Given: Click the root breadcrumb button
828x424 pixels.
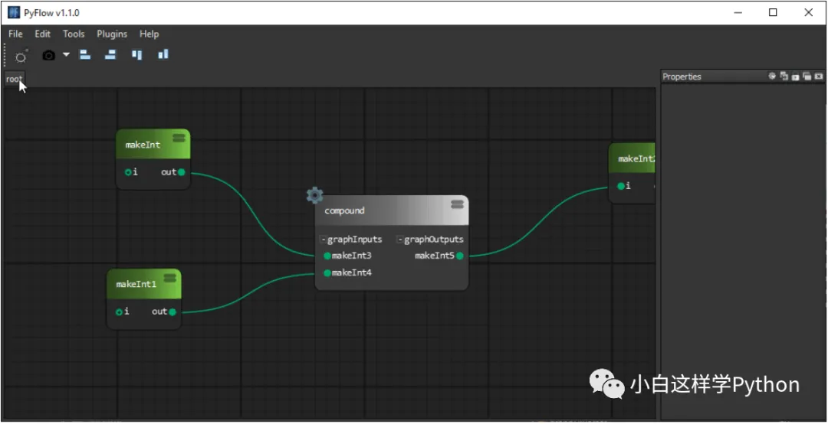Looking at the screenshot, I should [15, 79].
